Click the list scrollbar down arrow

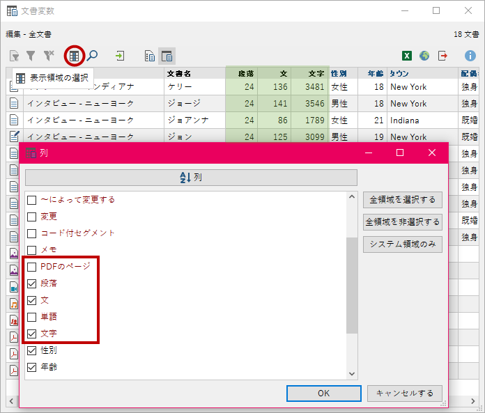click(x=352, y=374)
